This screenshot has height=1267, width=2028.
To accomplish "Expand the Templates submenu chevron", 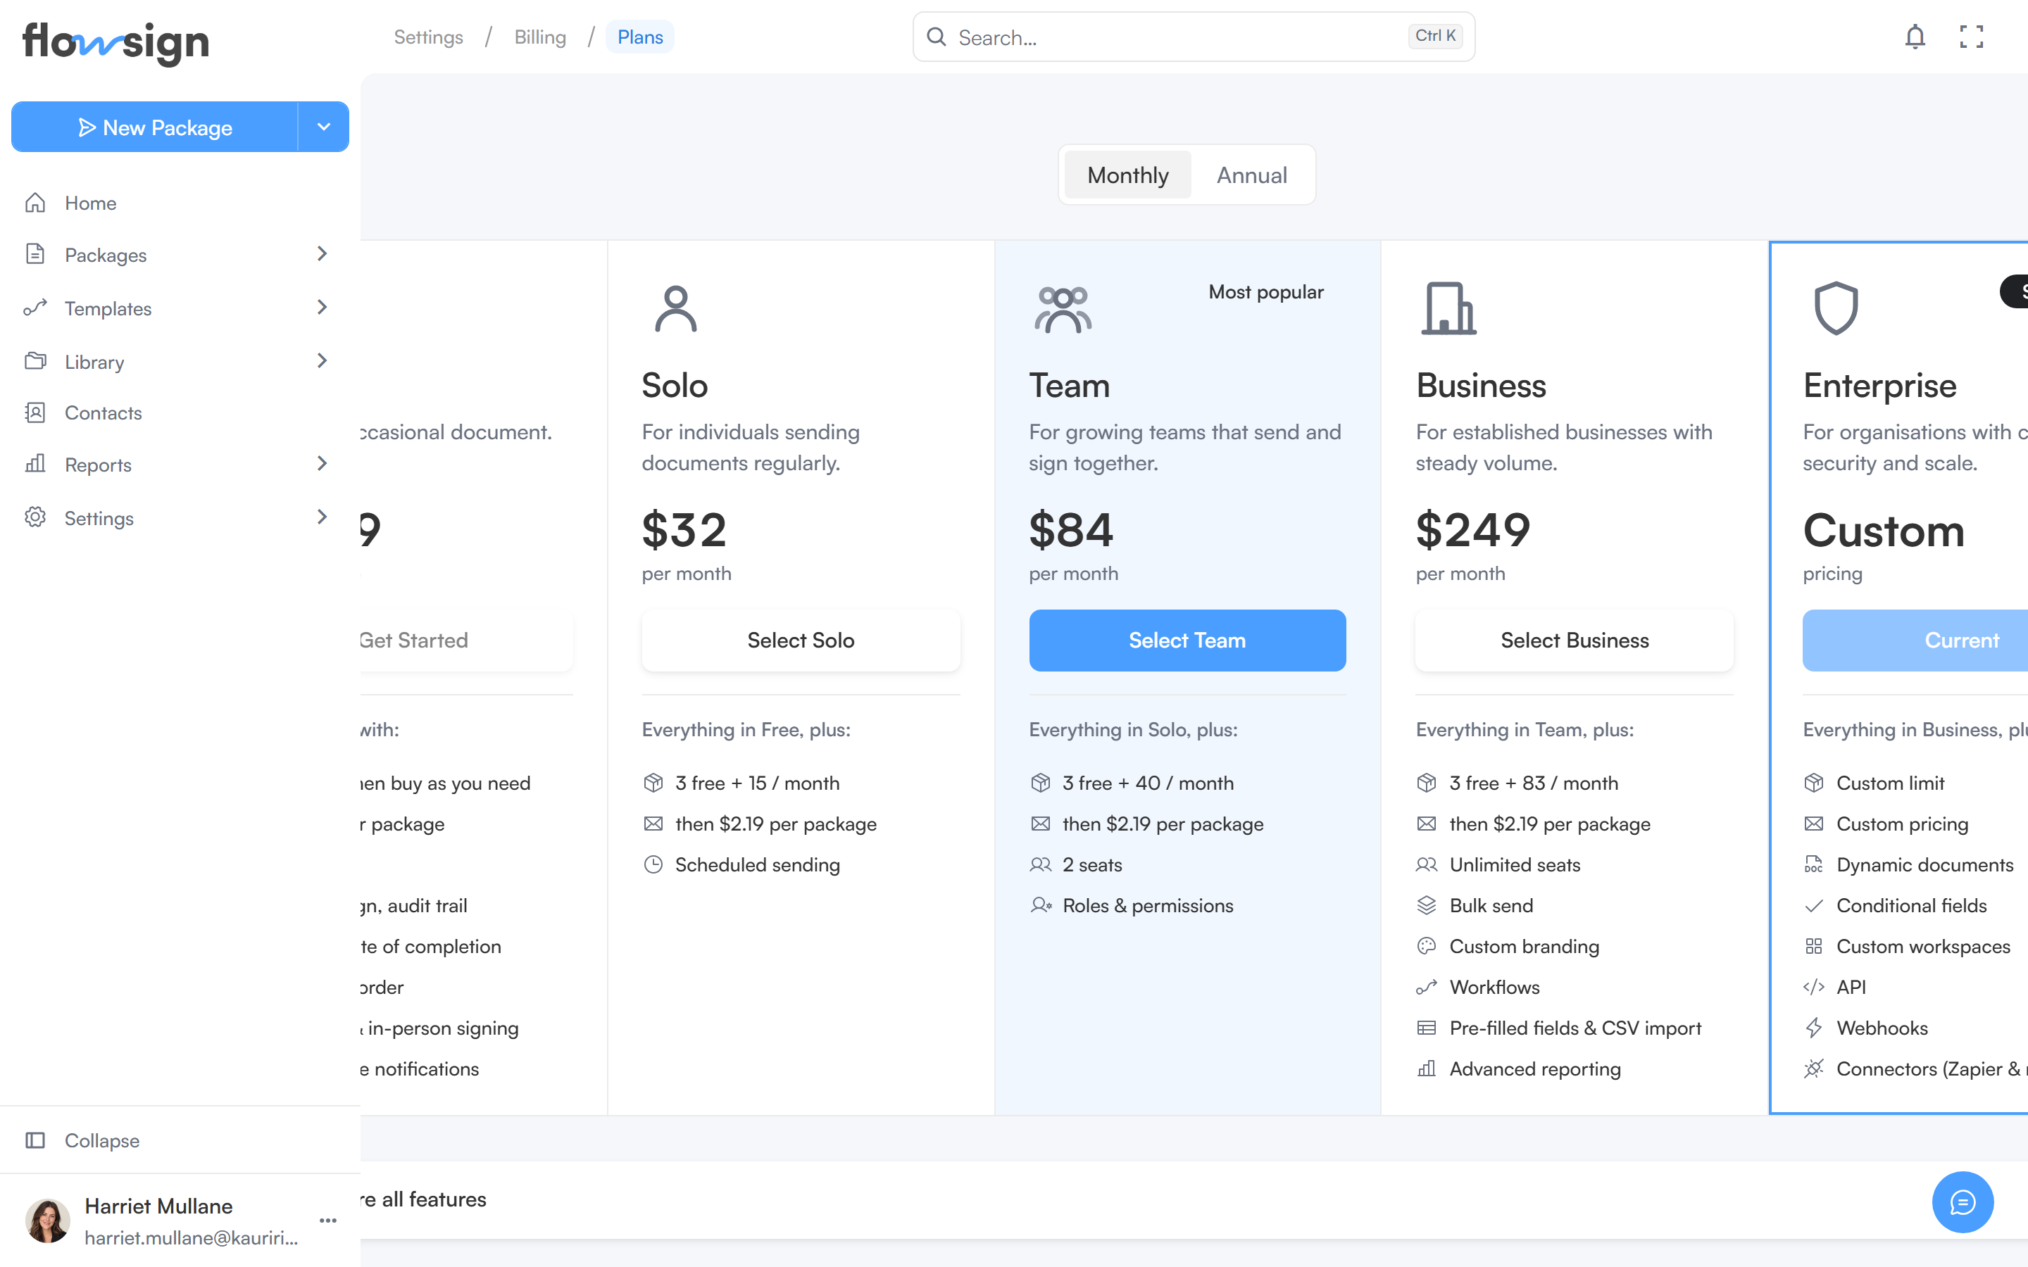I will (x=322, y=307).
